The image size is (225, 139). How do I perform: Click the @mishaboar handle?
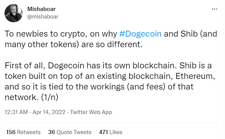43,17
